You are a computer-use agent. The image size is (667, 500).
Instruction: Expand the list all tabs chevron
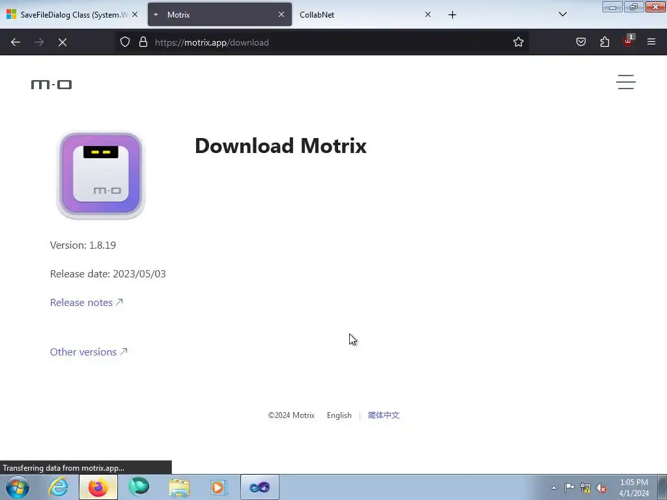pyautogui.click(x=562, y=14)
